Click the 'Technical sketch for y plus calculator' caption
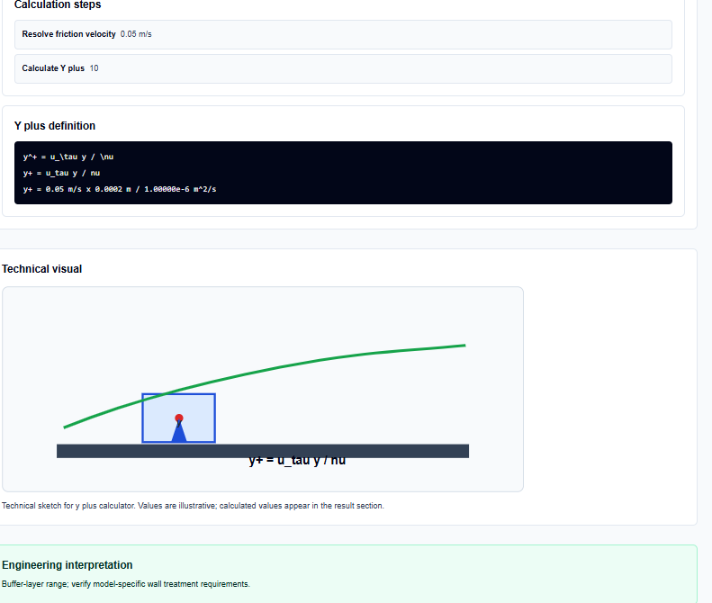Screen dimensions: 712x603 pyautogui.click(x=193, y=506)
